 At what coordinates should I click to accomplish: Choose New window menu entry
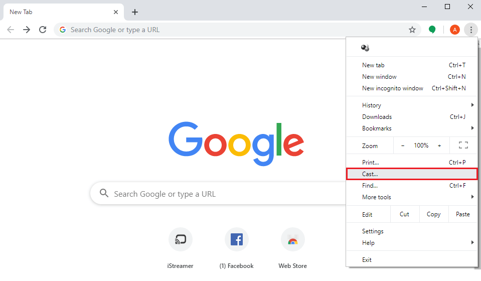pyautogui.click(x=412, y=77)
